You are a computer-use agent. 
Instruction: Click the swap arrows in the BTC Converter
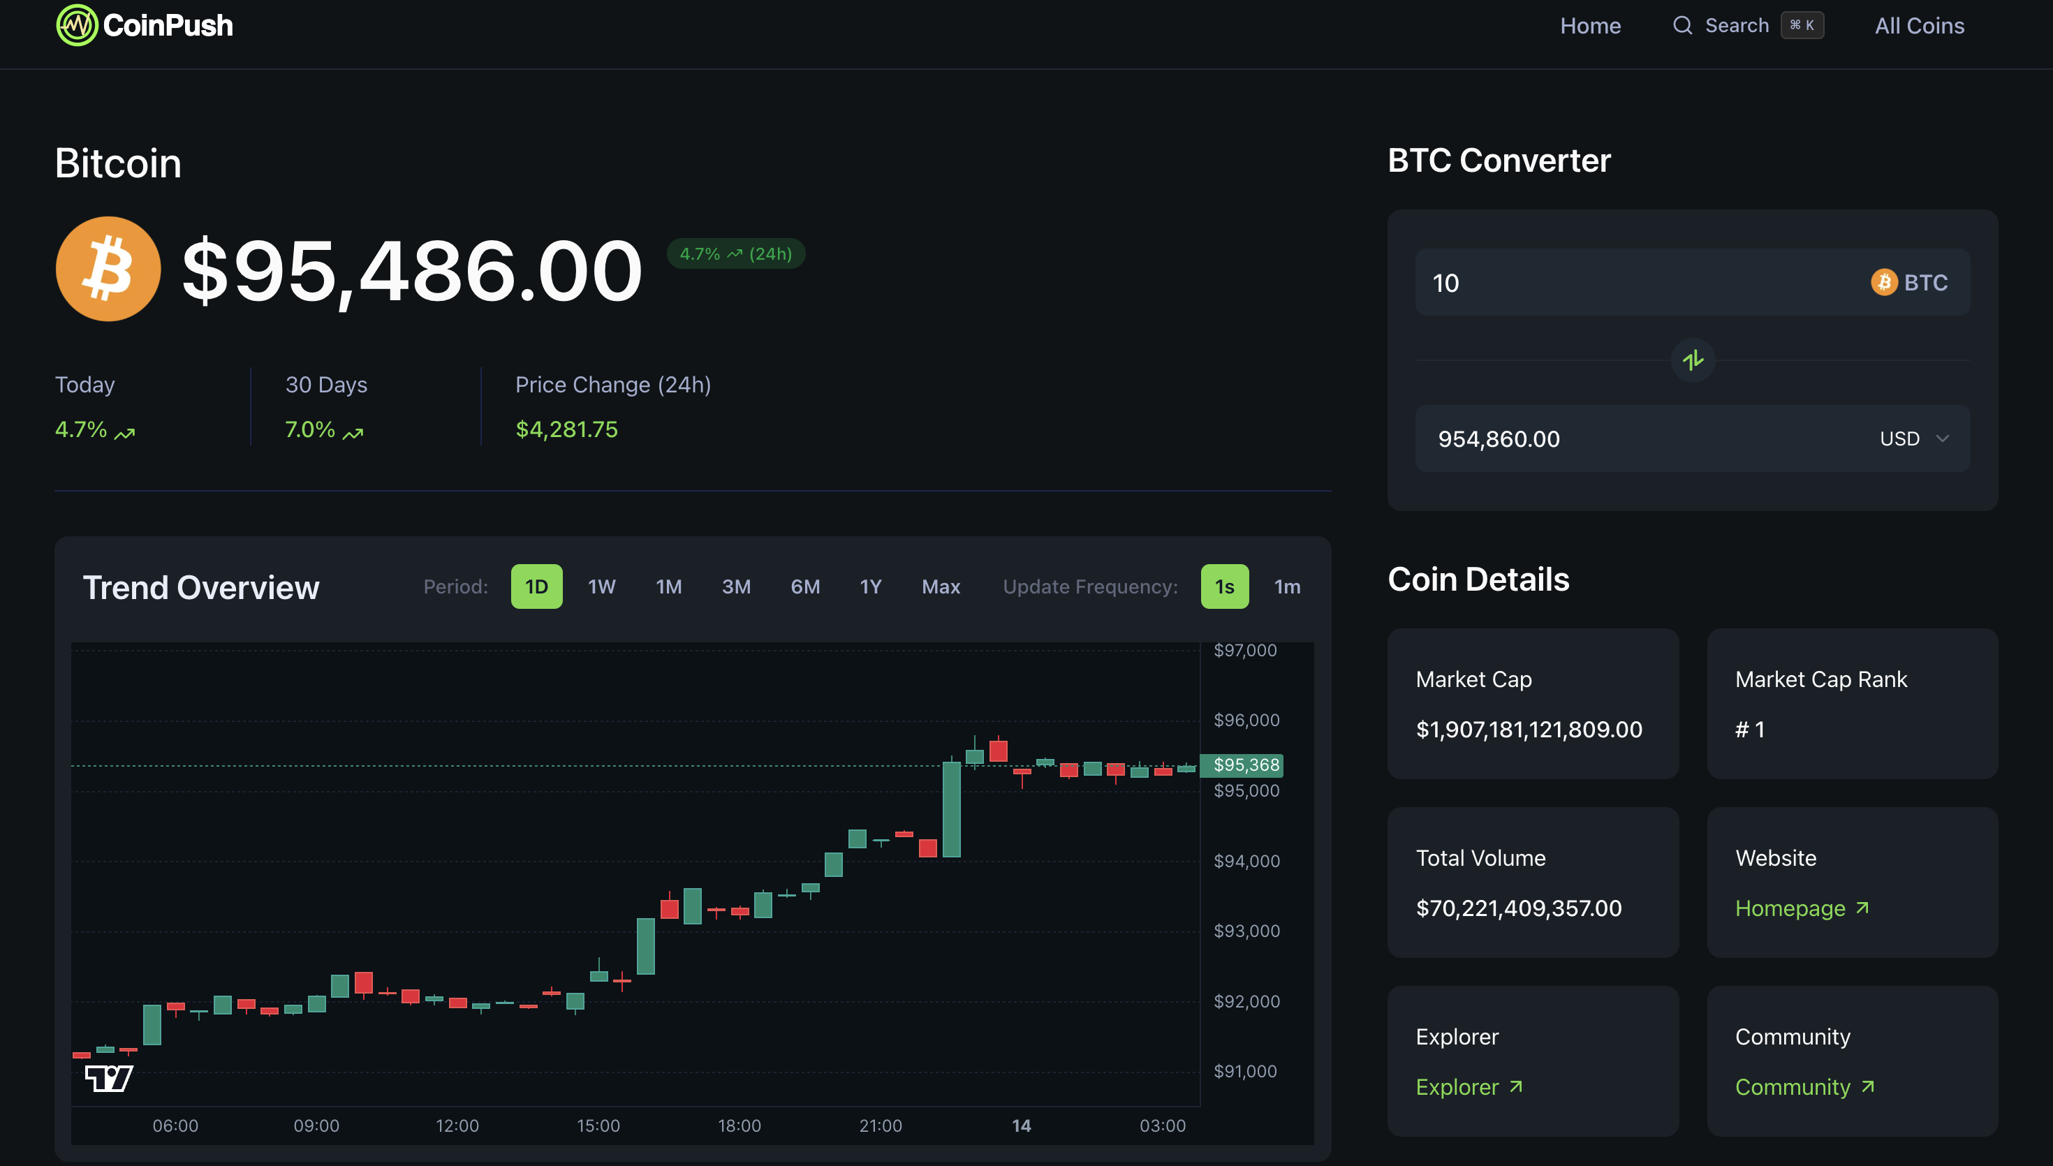point(1693,360)
